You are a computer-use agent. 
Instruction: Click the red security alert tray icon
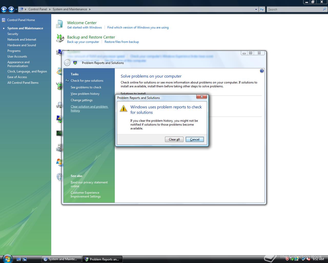[287, 259]
